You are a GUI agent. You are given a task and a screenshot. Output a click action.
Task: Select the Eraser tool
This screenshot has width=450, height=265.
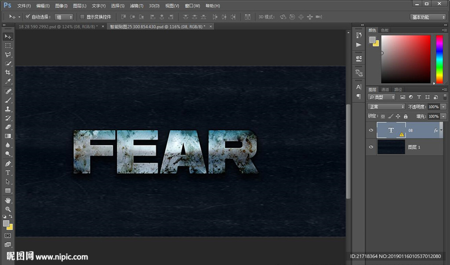click(8, 127)
